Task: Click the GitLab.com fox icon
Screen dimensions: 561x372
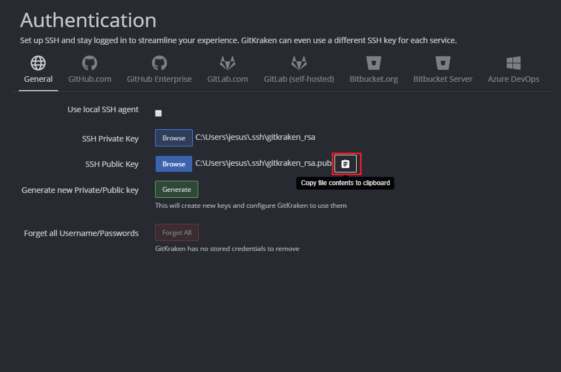Action: point(228,63)
